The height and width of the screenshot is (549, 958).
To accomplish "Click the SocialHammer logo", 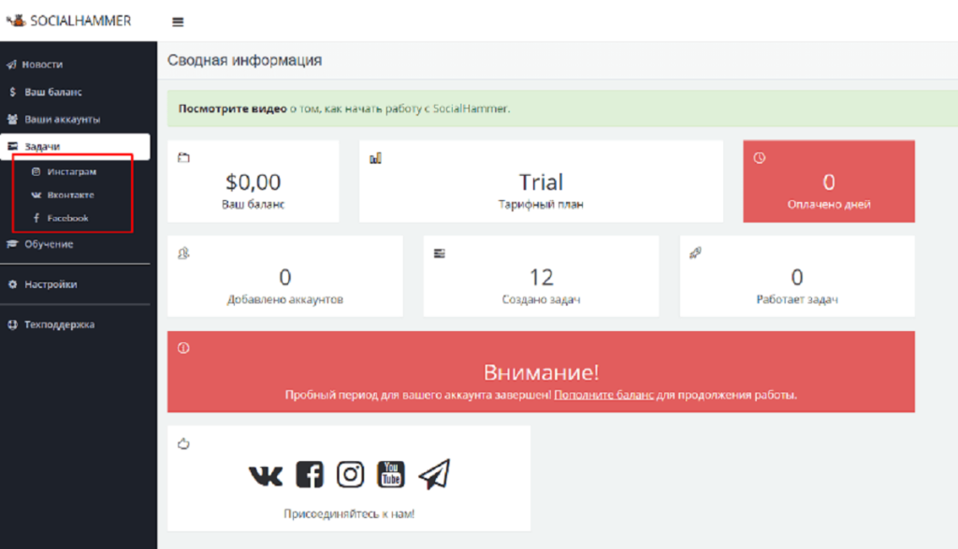I will [69, 21].
